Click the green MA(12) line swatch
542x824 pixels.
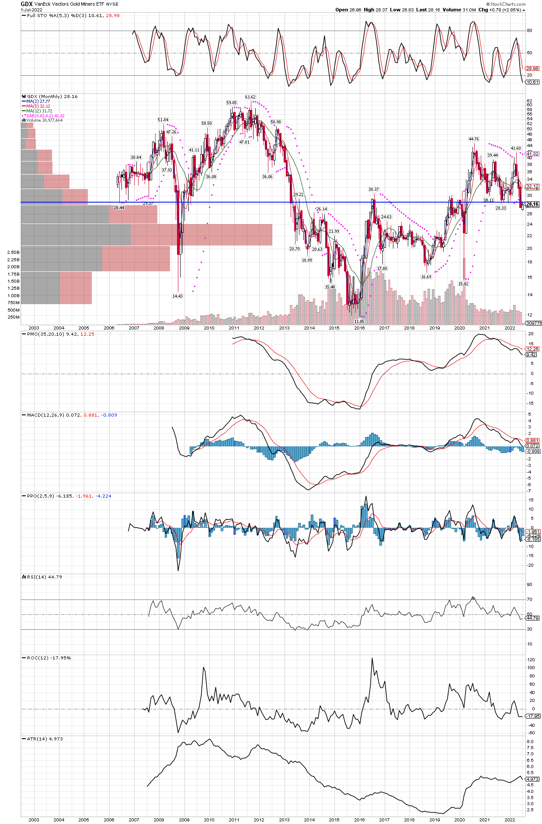click(24, 111)
